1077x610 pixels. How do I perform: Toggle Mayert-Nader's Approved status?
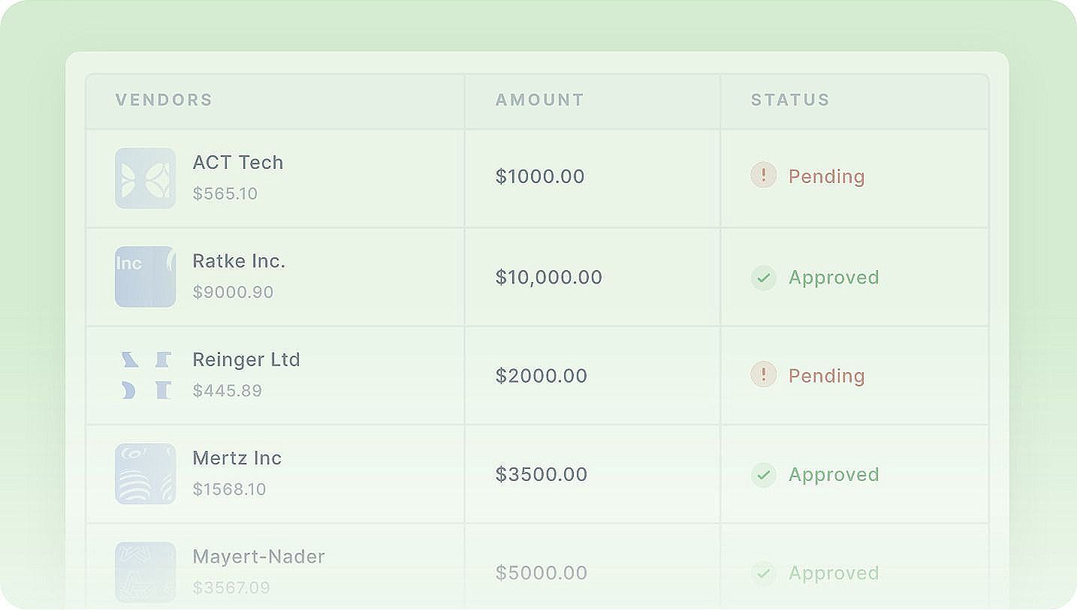pyautogui.click(x=833, y=572)
